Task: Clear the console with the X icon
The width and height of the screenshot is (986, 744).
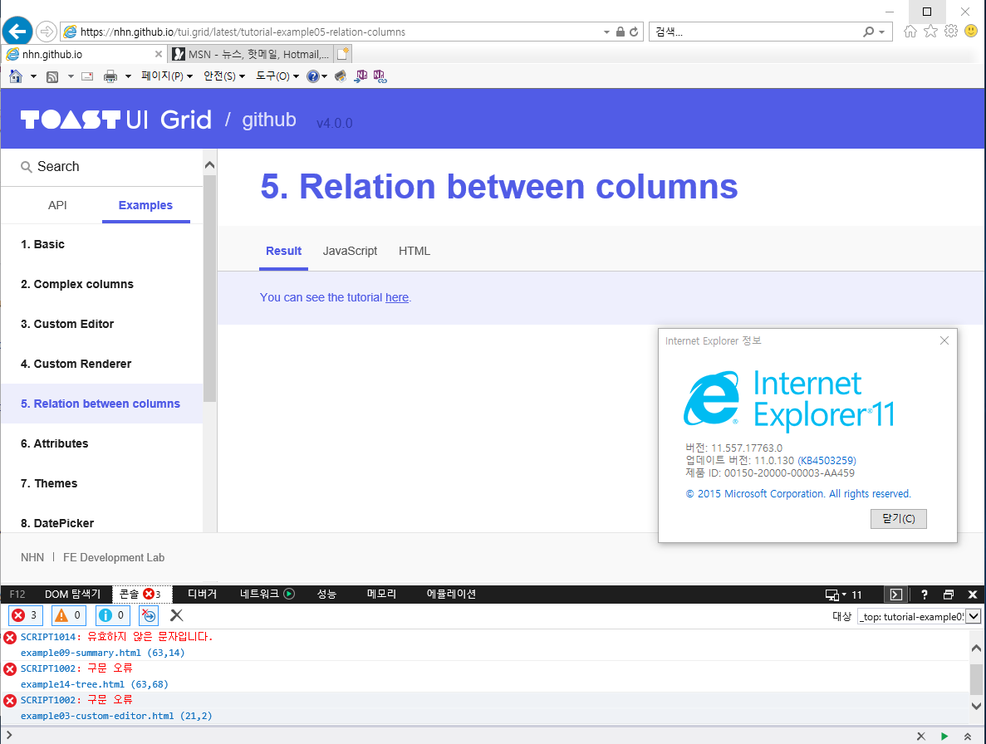Action: (x=176, y=615)
